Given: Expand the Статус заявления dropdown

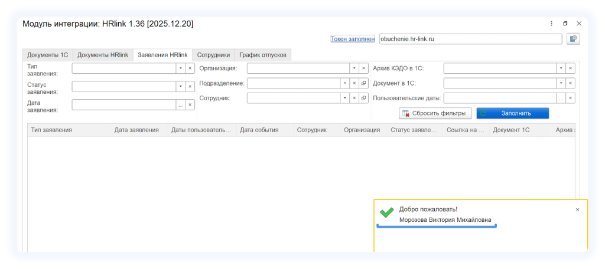Looking at the screenshot, I should pyautogui.click(x=181, y=86).
